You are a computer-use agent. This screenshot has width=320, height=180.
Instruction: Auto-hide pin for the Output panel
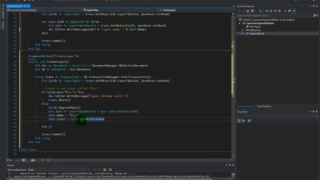(230, 165)
